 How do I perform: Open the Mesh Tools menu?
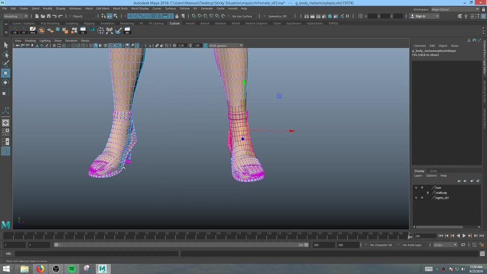(120, 9)
